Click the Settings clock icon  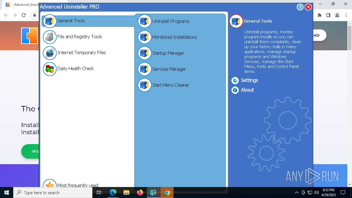(x=235, y=80)
